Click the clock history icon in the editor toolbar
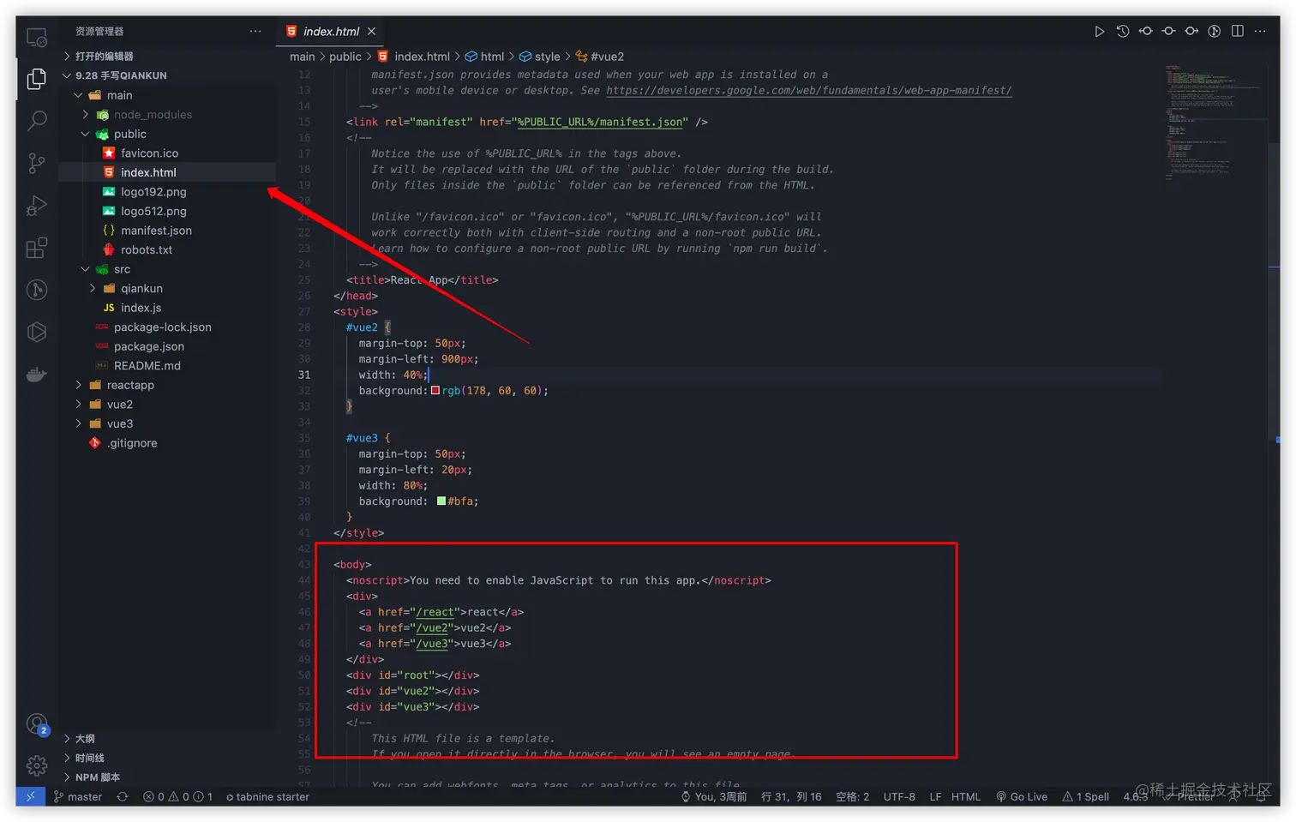The image size is (1296, 822). pyautogui.click(x=1123, y=32)
